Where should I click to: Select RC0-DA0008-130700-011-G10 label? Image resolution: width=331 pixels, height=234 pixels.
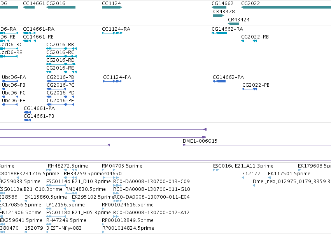pos(152,189)
